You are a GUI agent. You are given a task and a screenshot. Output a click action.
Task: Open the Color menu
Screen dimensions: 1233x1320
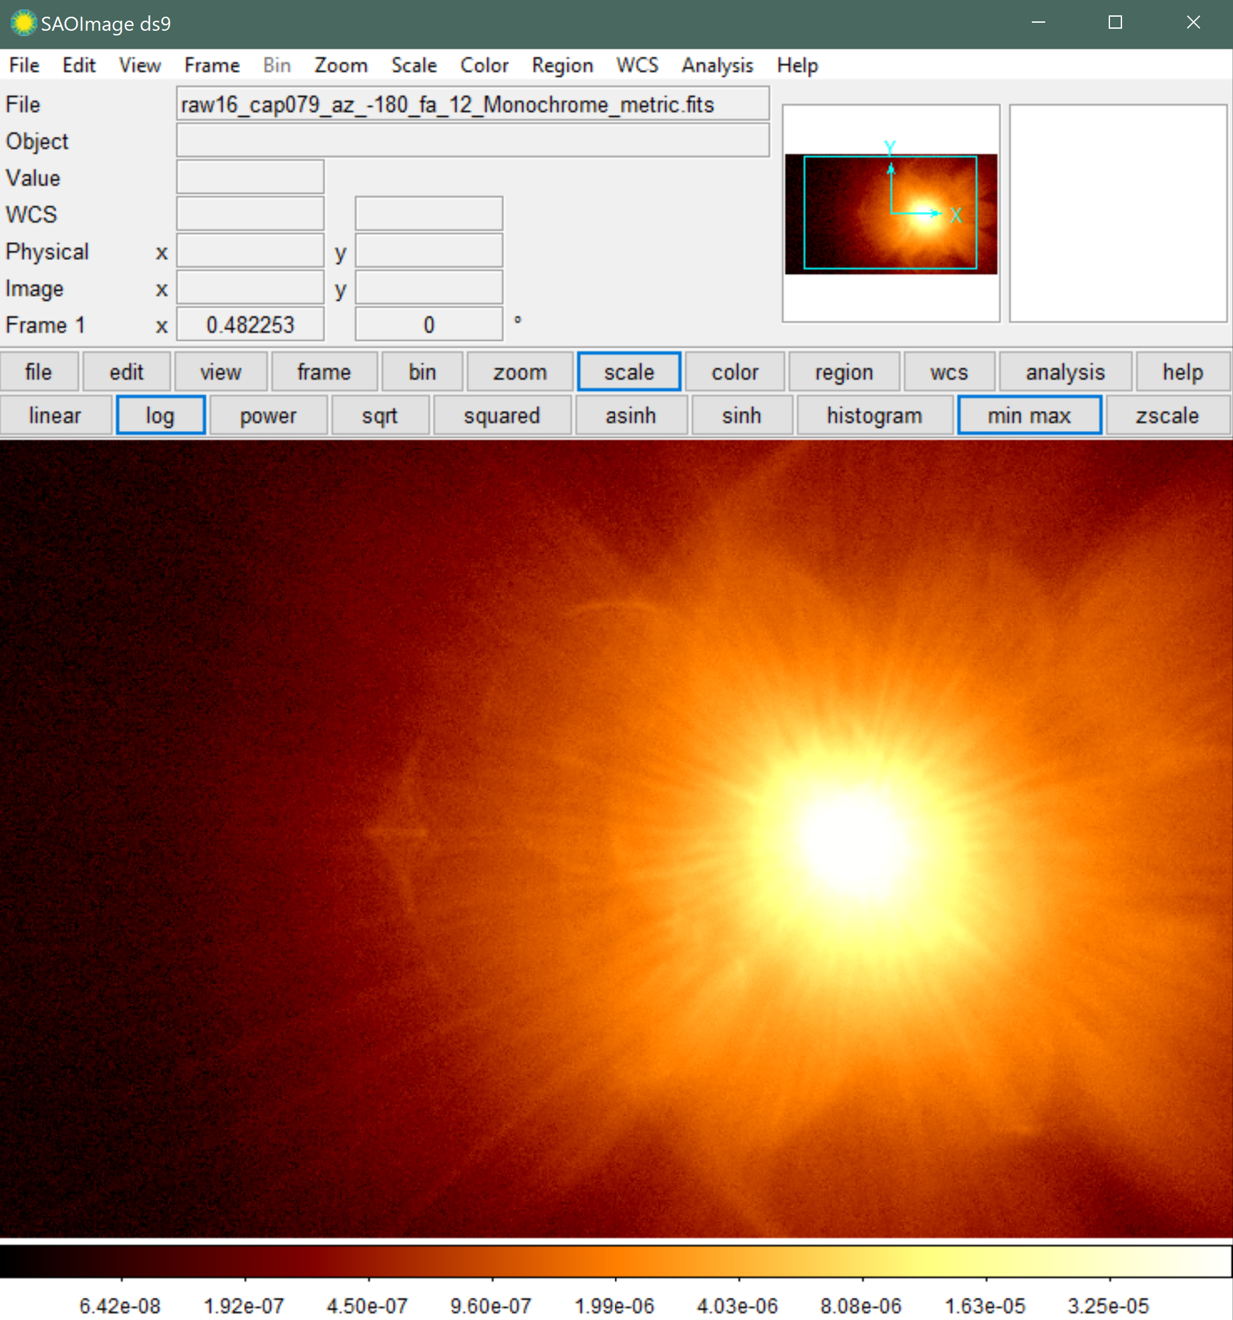[484, 65]
